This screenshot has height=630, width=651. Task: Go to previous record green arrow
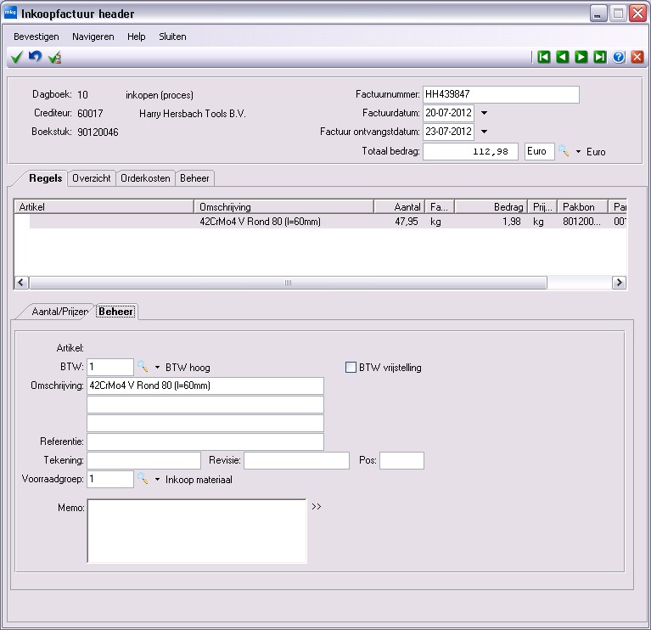[x=563, y=57]
